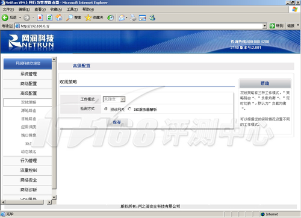Image resolution: width=301 pixels, height=218 pixels.
Task: Click the Internet zone status icon
Action: pyautogui.click(x=262, y=214)
